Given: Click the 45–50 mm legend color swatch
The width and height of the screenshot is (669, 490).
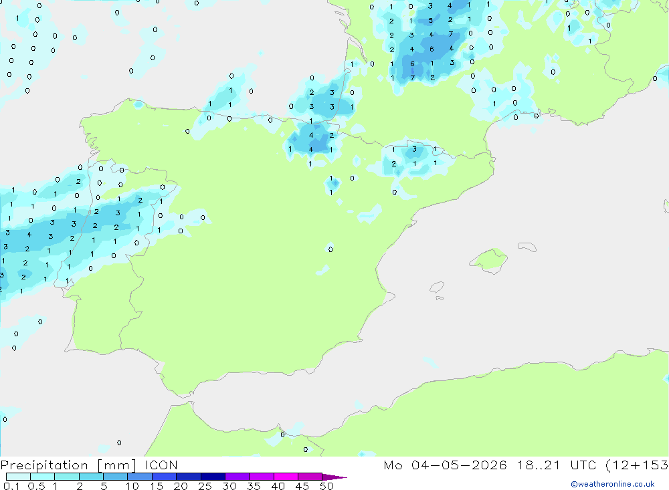Looking at the screenshot, I should point(310,477).
